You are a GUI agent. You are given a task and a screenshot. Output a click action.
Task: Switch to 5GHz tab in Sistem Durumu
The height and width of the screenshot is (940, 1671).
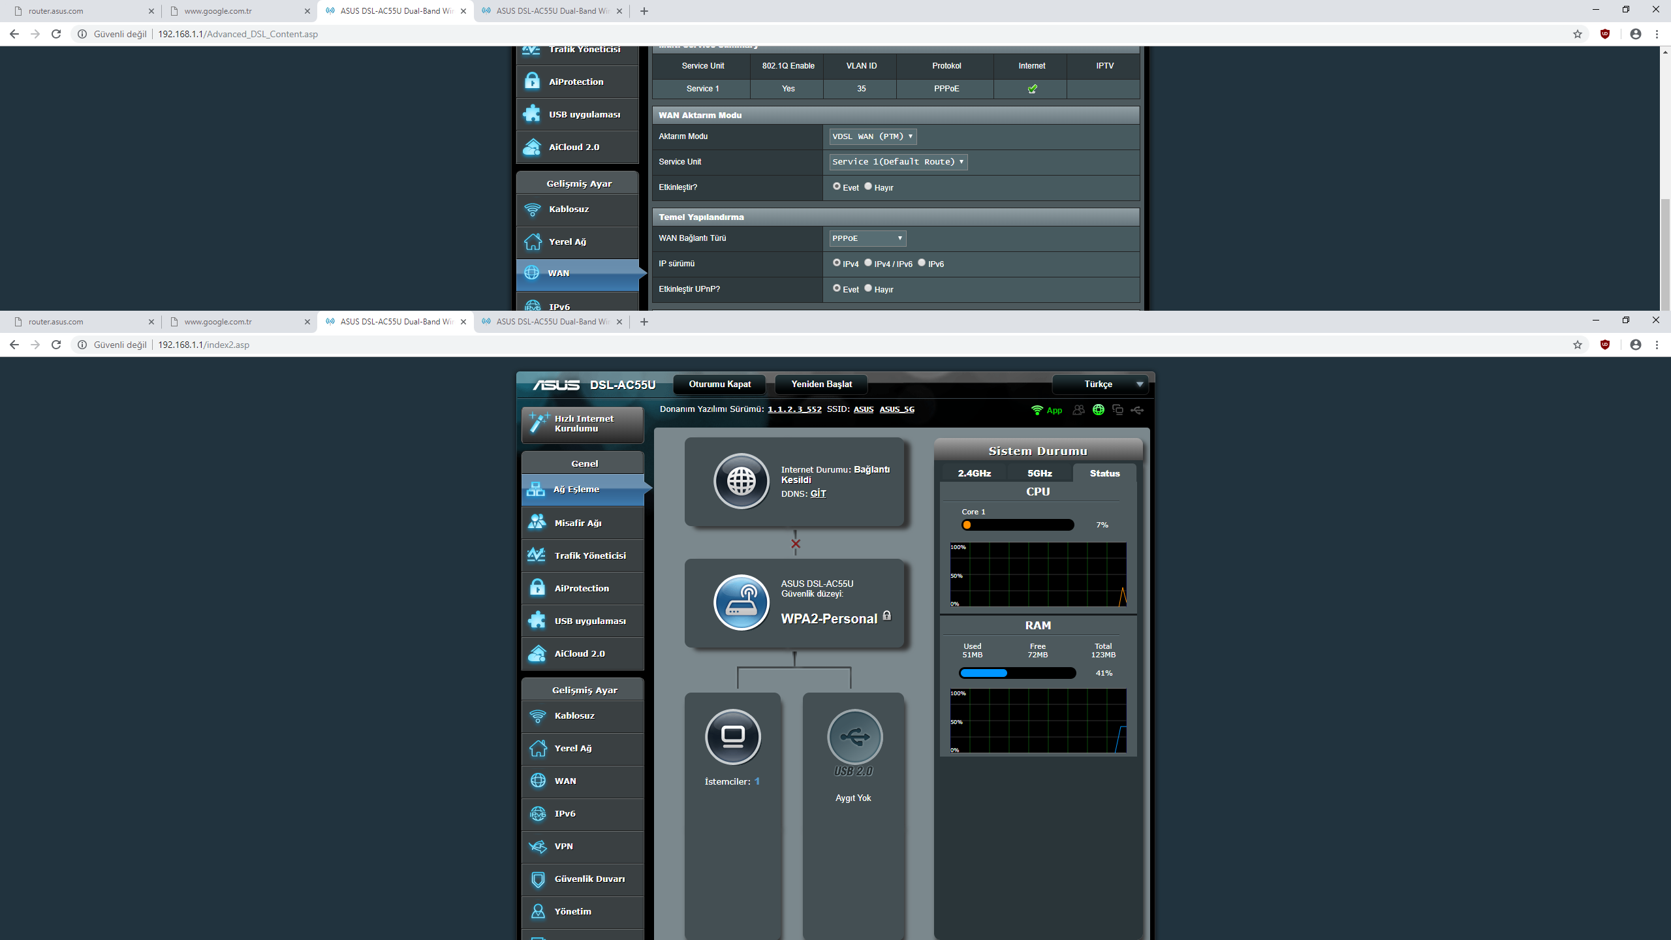click(x=1039, y=473)
